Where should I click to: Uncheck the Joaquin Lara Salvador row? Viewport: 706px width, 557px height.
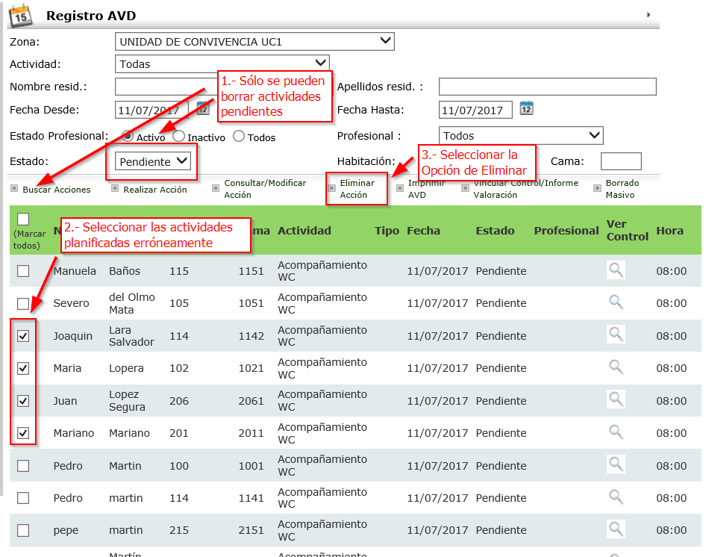[23, 336]
